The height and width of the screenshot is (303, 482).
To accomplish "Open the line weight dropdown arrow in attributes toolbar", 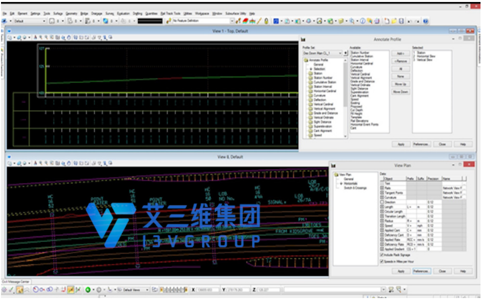I will [98, 21].
